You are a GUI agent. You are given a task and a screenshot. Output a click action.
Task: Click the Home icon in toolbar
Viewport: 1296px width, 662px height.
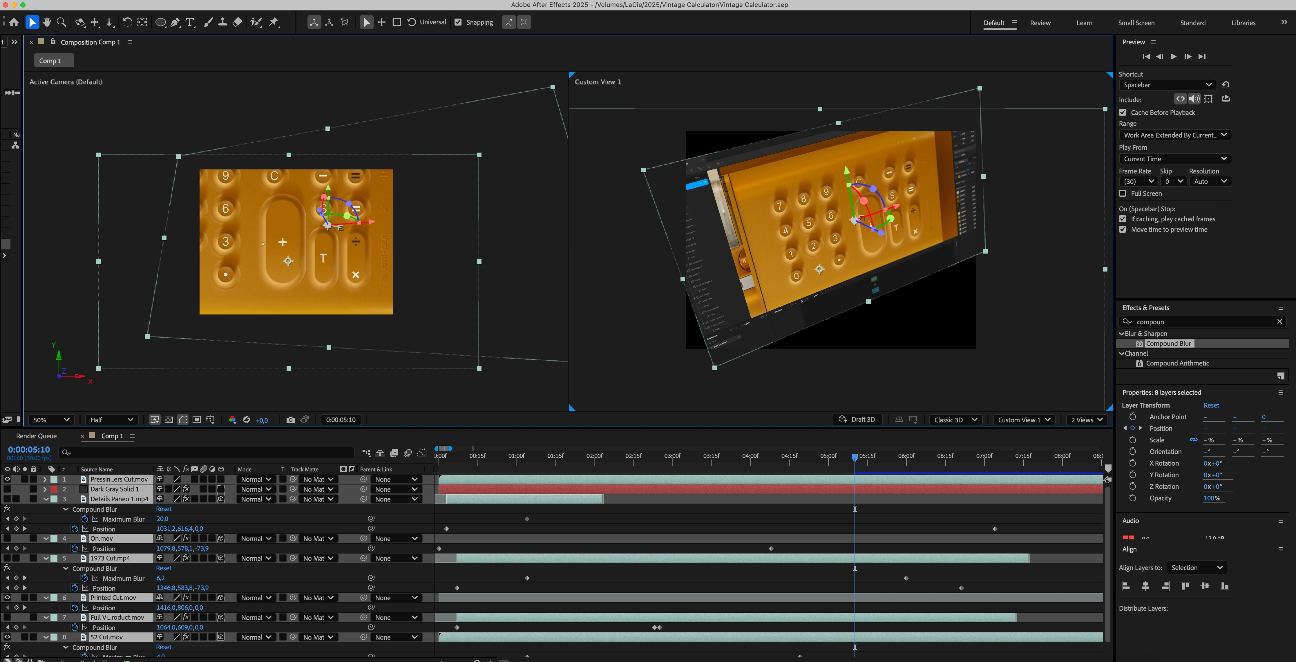(x=14, y=22)
